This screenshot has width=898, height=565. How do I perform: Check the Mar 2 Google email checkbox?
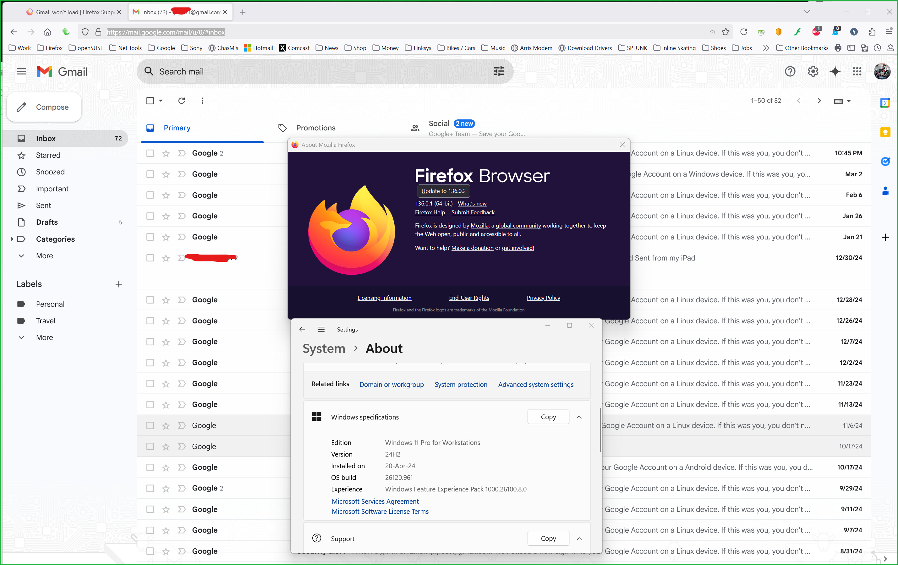pos(150,174)
